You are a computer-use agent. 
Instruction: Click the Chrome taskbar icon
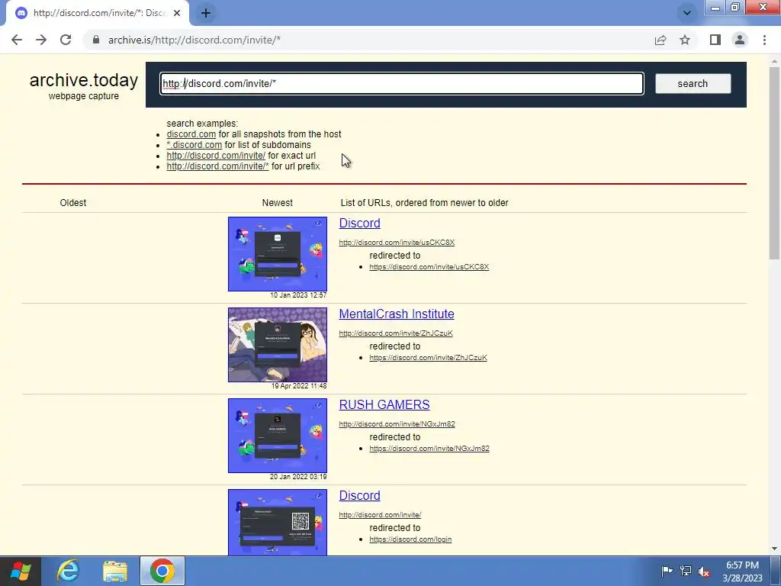(x=162, y=571)
